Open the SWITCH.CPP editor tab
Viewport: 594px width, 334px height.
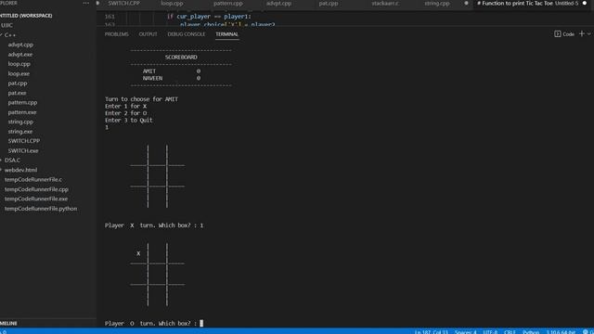(x=123, y=3)
